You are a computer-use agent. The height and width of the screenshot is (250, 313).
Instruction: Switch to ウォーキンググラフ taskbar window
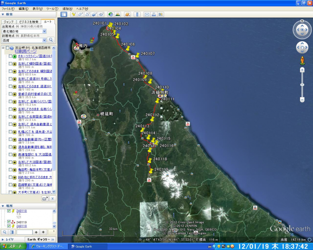click(48, 246)
